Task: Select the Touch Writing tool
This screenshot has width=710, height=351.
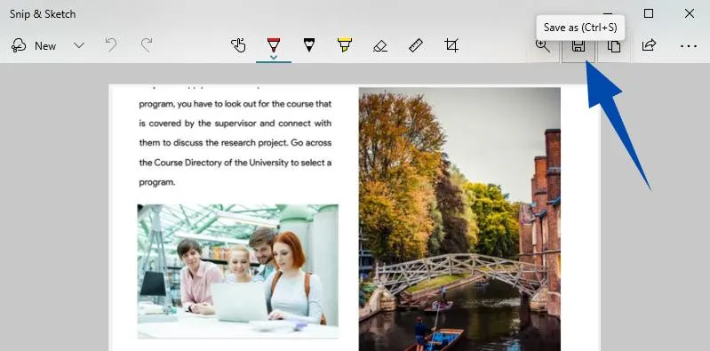Action: (238, 45)
